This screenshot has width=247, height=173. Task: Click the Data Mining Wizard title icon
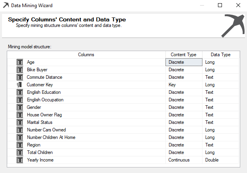5,6
